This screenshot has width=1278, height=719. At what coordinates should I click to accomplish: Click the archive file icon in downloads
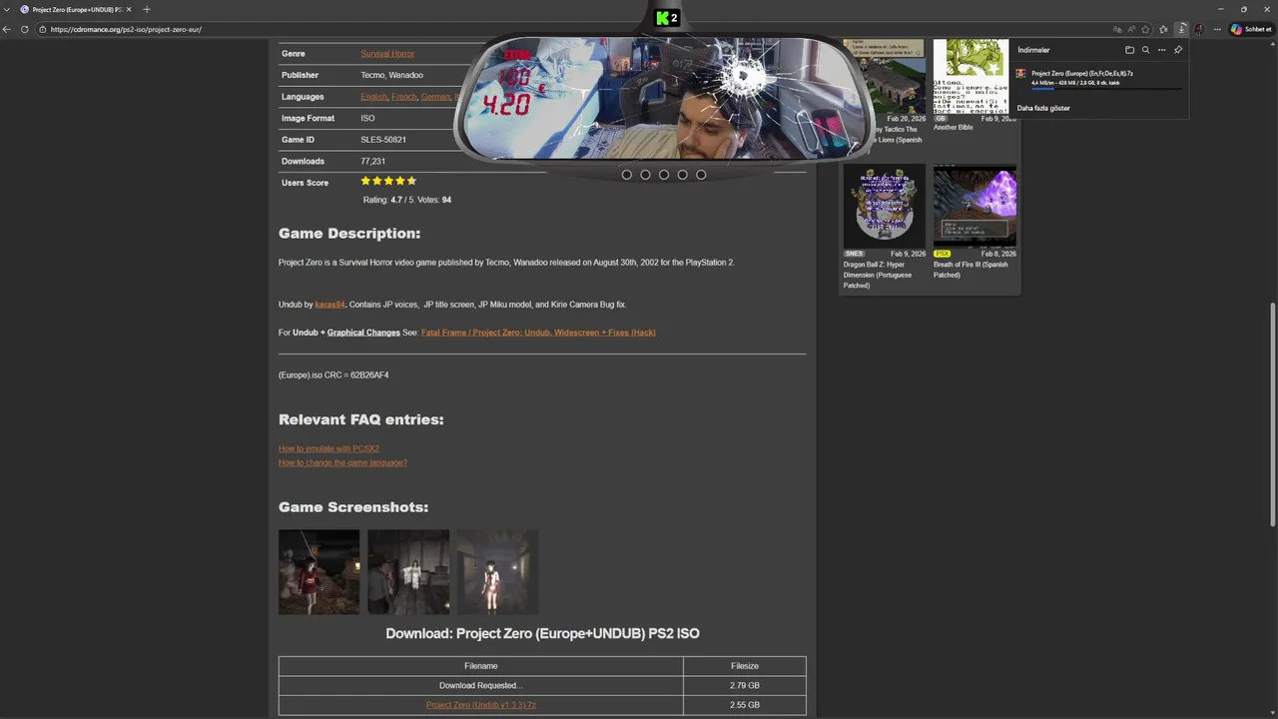coord(1021,74)
